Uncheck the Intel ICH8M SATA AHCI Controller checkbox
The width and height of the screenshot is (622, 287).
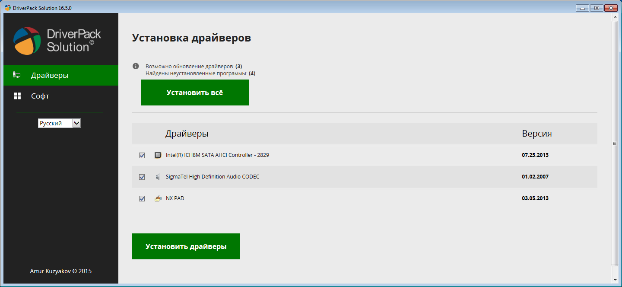pos(142,155)
